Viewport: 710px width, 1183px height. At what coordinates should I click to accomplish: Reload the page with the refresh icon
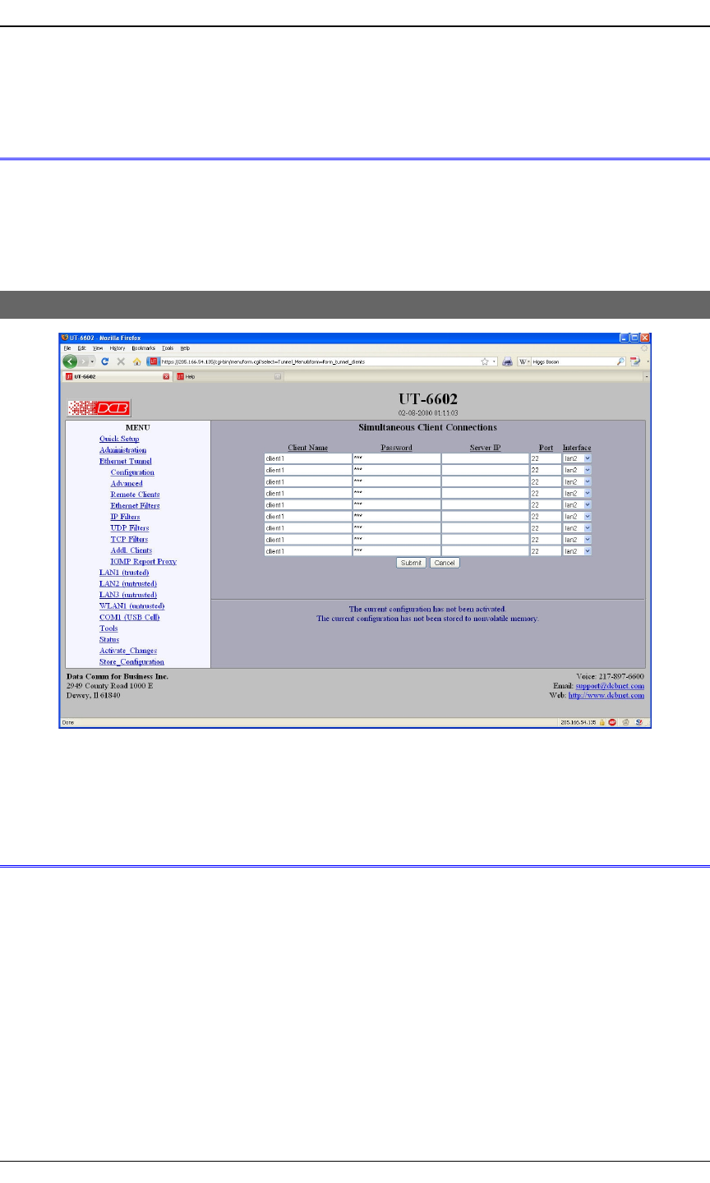point(105,361)
